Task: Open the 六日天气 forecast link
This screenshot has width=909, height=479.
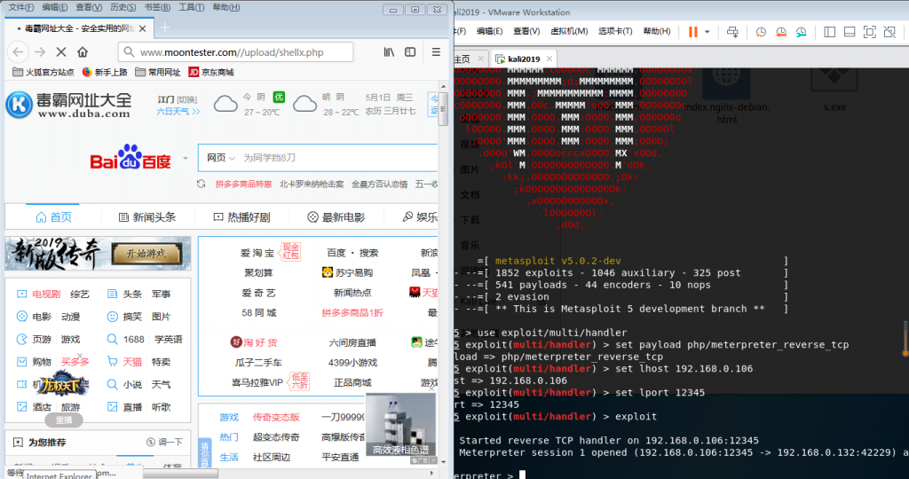Action: [178, 111]
